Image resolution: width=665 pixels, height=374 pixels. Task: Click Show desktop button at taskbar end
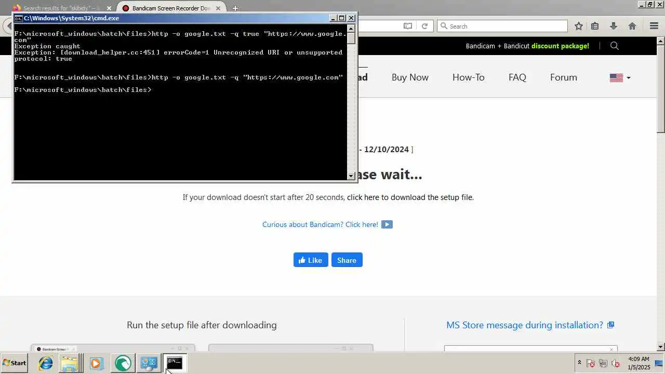[x=659, y=363]
